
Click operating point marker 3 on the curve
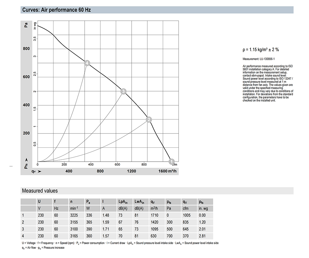pyautogui.click(x=123, y=91)
